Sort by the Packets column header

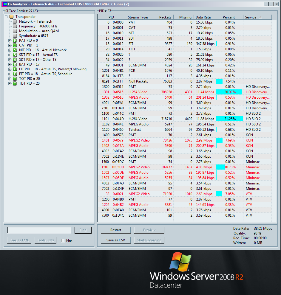tap(163, 17)
